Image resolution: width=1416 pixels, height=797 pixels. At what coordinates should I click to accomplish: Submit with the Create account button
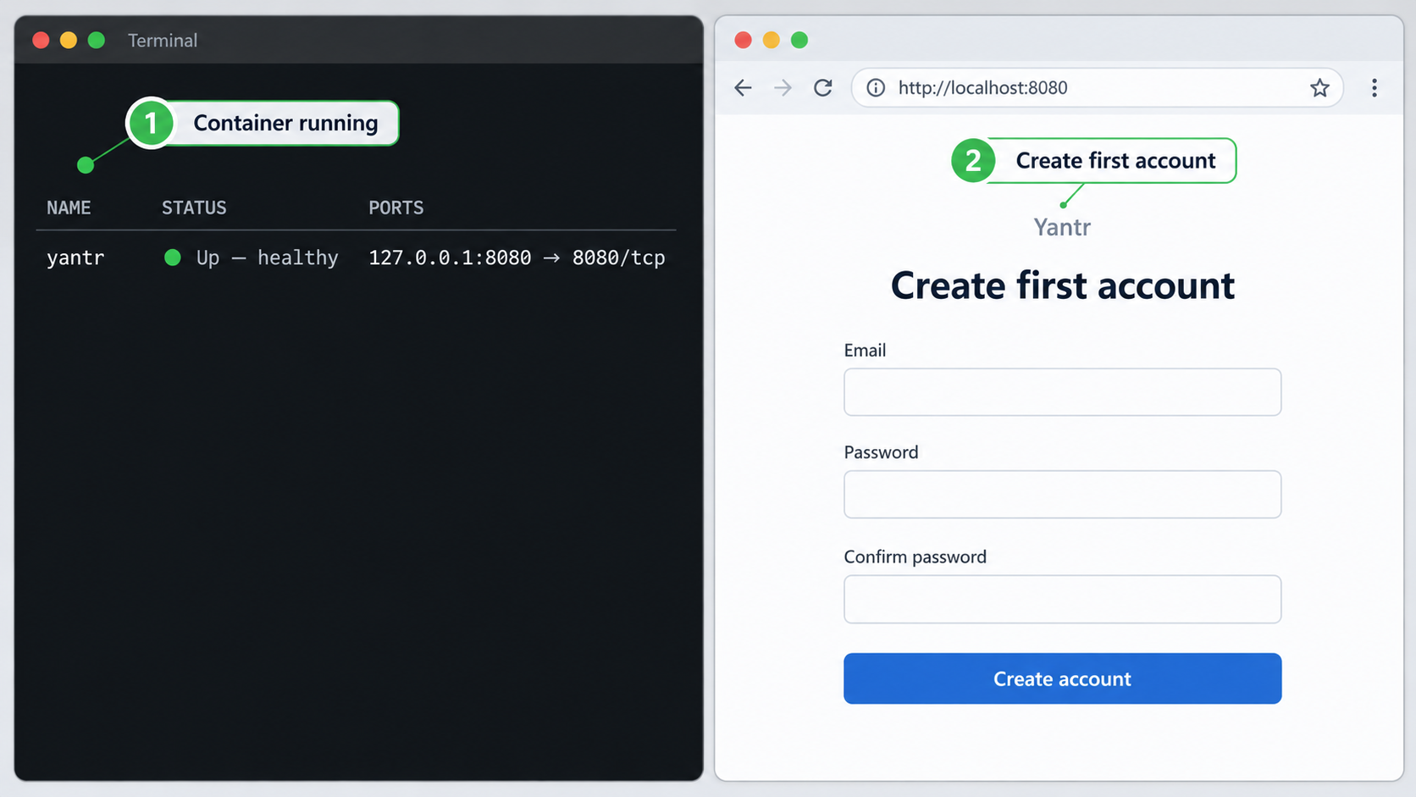tap(1062, 678)
